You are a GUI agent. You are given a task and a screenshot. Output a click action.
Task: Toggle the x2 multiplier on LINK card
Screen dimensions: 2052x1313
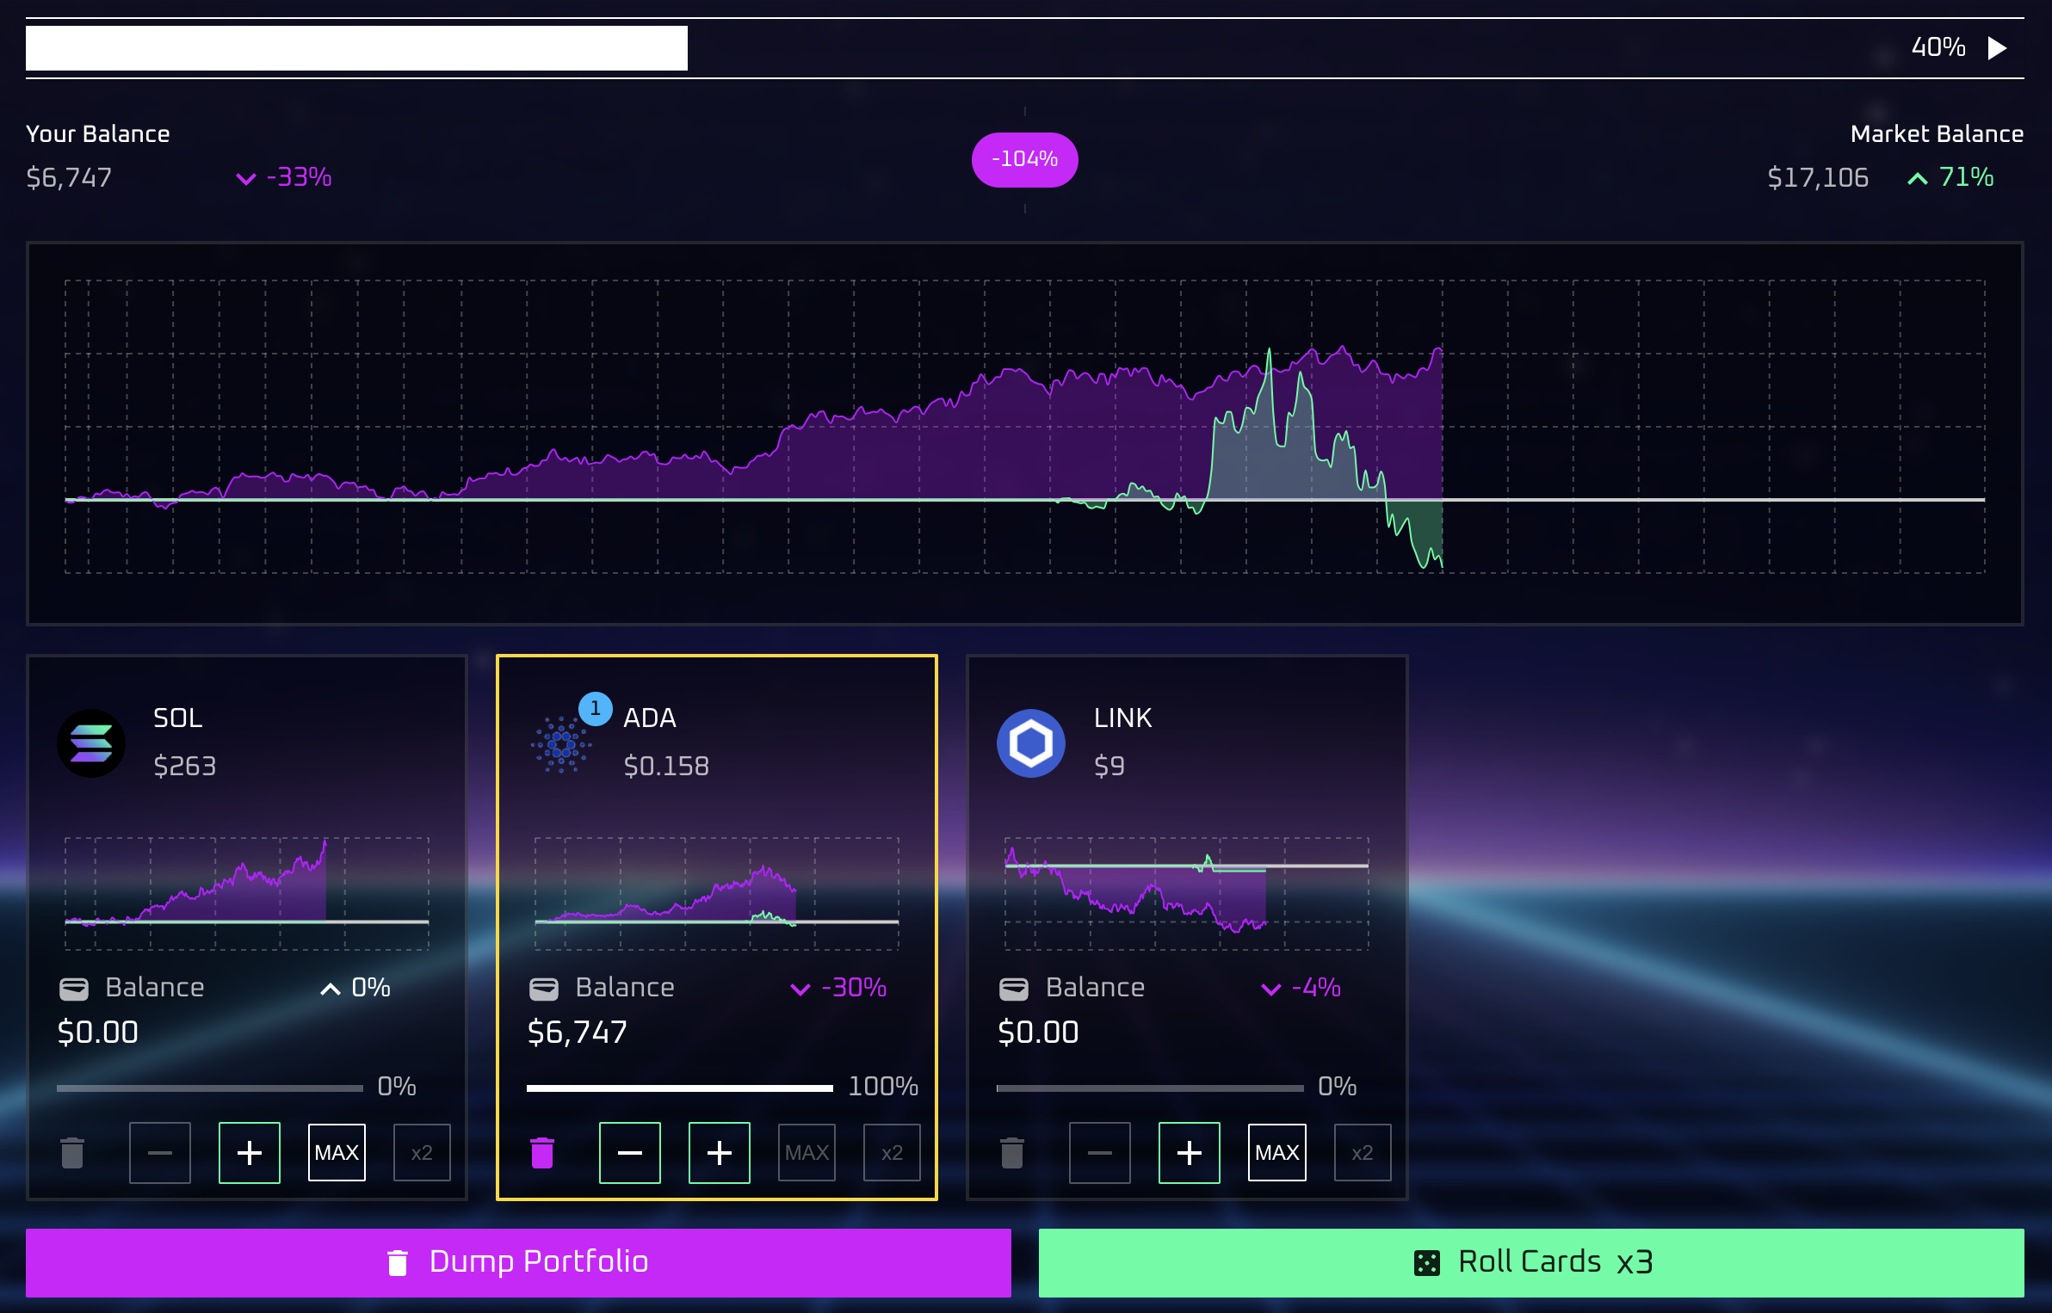coord(1362,1153)
